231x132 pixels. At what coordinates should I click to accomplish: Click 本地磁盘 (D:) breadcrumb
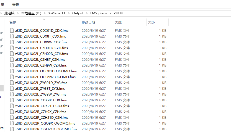[x=31, y=13]
